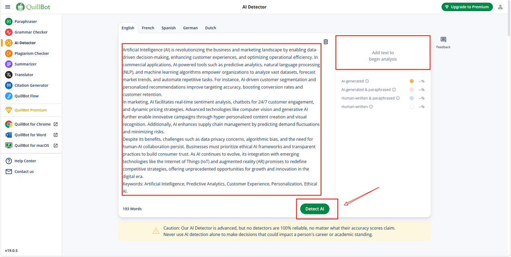Go to Plagiarism Checker

coord(32,53)
